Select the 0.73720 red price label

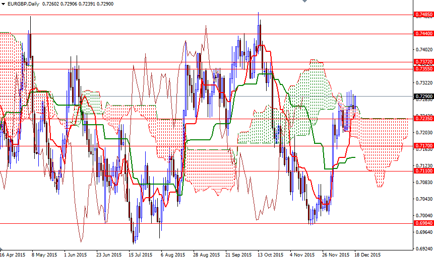(423, 61)
